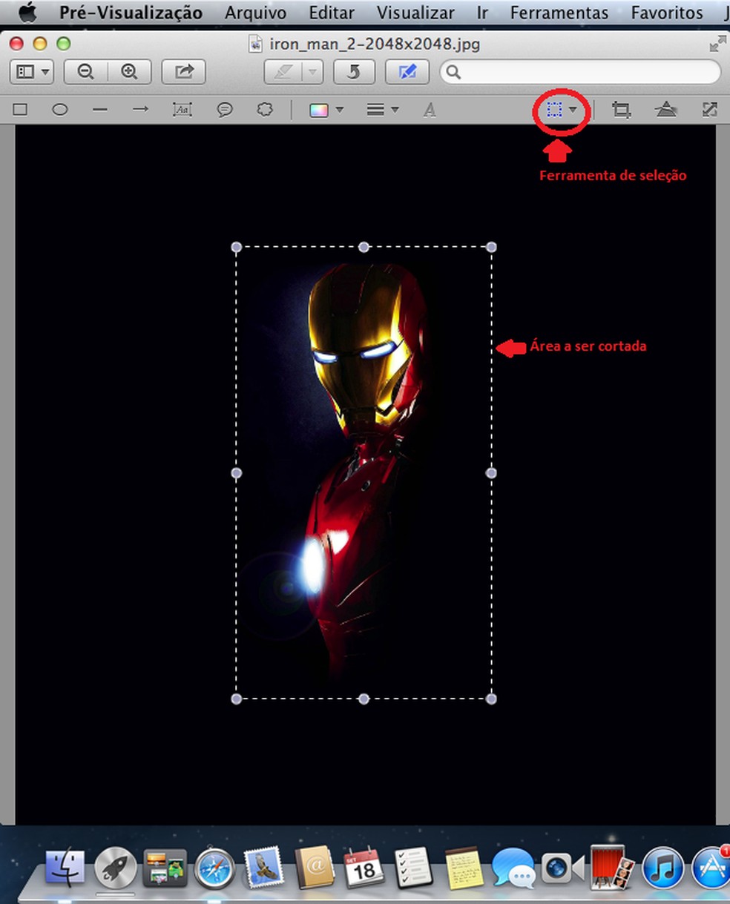Open Mail stamp icon in Dock
Viewport: 730px width, 904px height.
click(x=264, y=868)
